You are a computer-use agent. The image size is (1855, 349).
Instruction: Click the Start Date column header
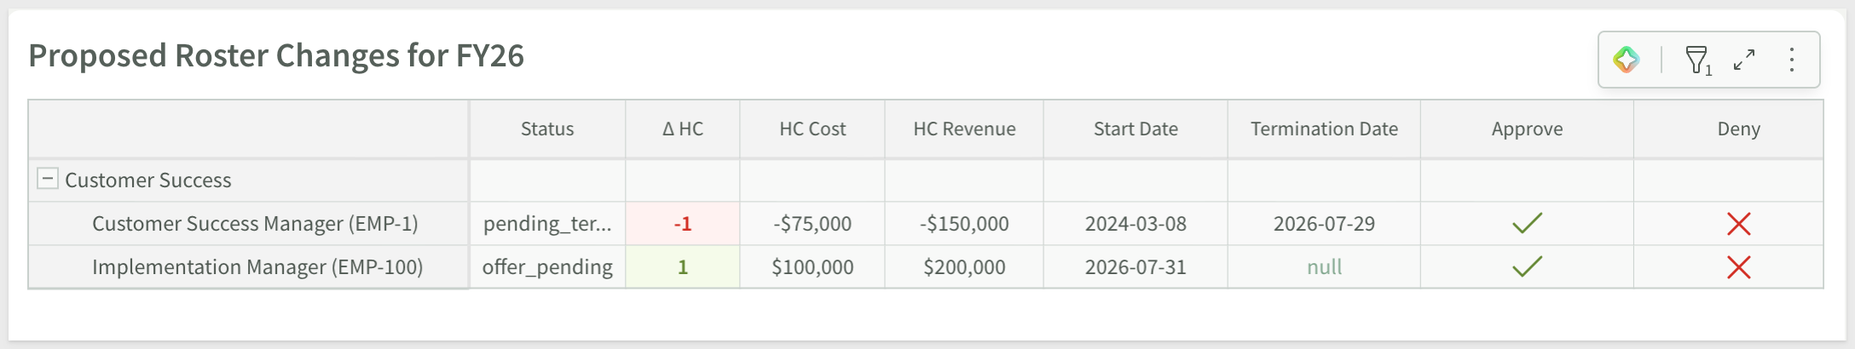tap(1136, 129)
